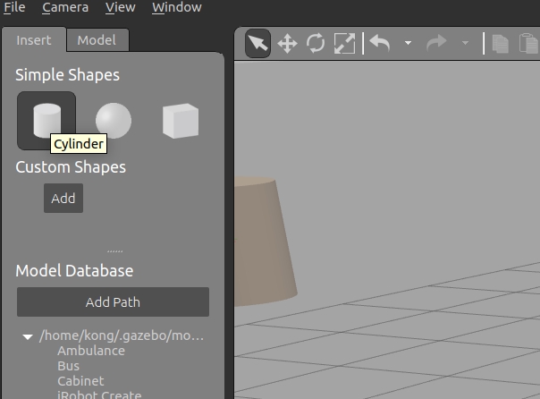Open the Window menu
Image resolution: width=540 pixels, height=399 pixels.
[x=176, y=8]
